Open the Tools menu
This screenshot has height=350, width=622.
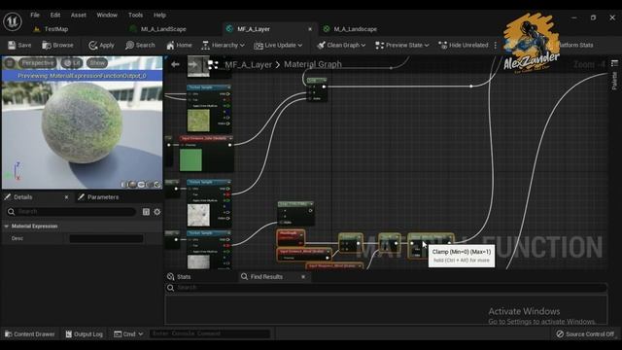[x=135, y=16]
